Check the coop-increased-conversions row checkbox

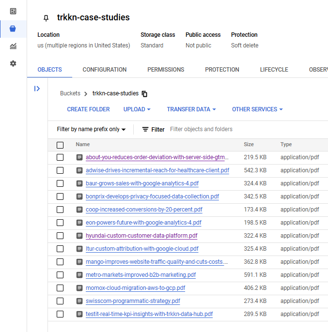coord(60,210)
